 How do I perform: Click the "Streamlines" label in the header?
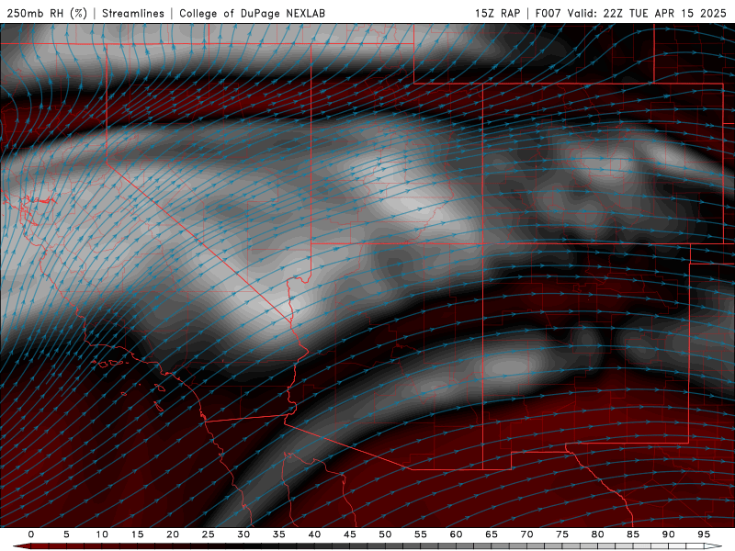[133, 13]
